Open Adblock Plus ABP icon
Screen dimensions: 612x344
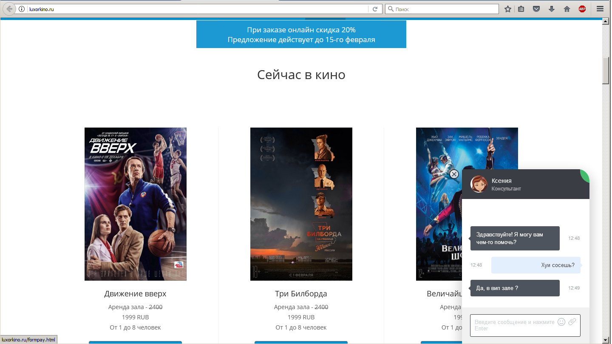tap(582, 9)
